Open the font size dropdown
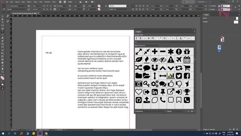The height and width of the screenshot is (136, 241). (x=40, y=6)
